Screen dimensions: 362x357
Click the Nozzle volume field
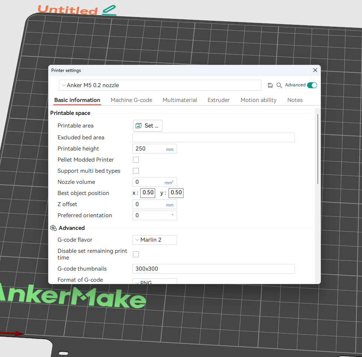point(155,182)
